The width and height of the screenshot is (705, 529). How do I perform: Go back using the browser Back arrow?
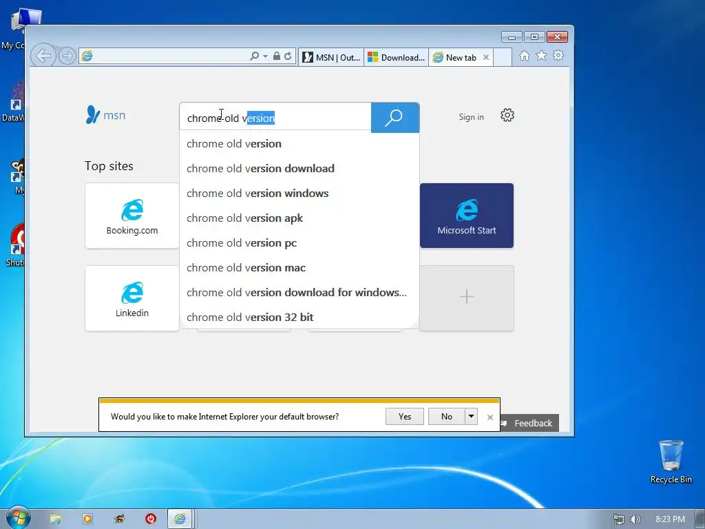click(43, 56)
